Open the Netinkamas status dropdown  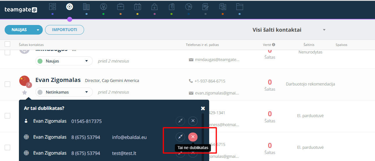click(64, 92)
